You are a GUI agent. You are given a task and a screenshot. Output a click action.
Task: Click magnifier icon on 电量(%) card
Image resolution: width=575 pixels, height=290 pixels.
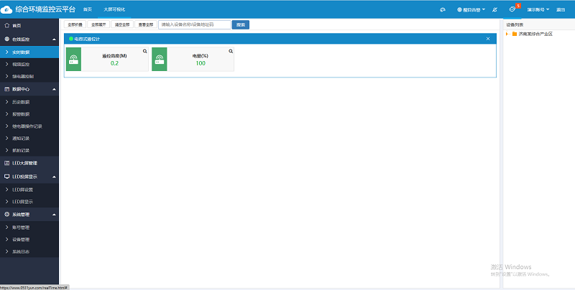231,51
